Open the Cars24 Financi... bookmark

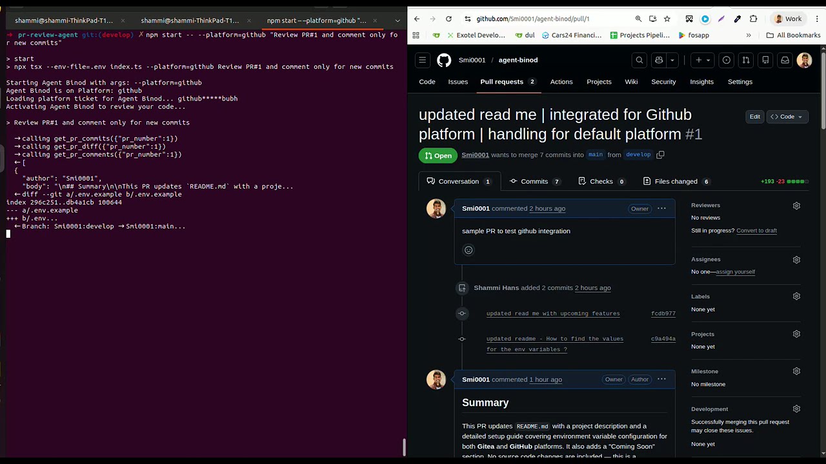point(570,35)
